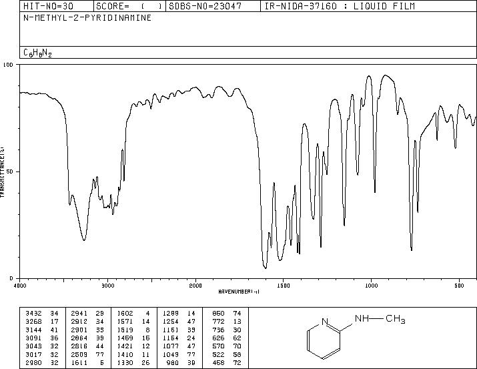Select peak row 3091 in the table
The height and width of the screenshot is (369, 477).
click(x=42, y=338)
